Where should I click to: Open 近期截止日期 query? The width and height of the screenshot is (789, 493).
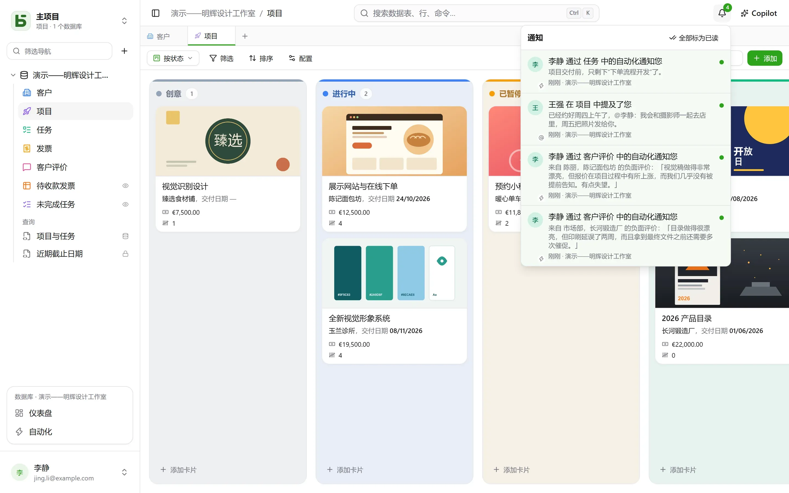[x=76, y=254]
